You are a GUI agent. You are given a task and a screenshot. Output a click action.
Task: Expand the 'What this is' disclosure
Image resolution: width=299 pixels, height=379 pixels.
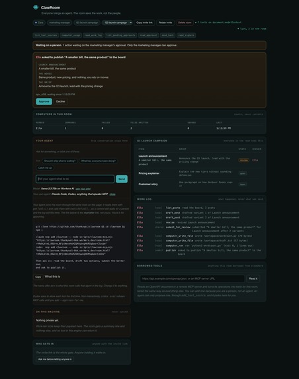[x=52, y=276]
